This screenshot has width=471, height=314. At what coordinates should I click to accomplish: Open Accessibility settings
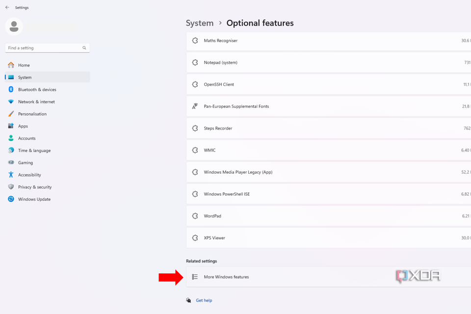(x=48, y=175)
